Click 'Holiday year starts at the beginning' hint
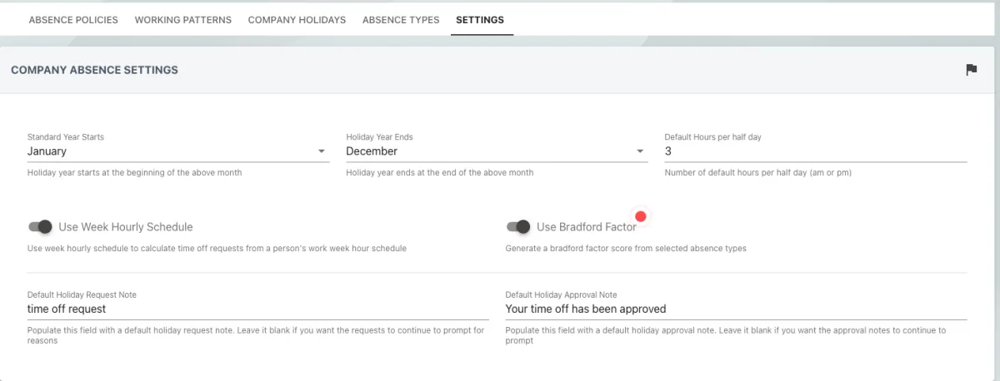 tap(135, 173)
